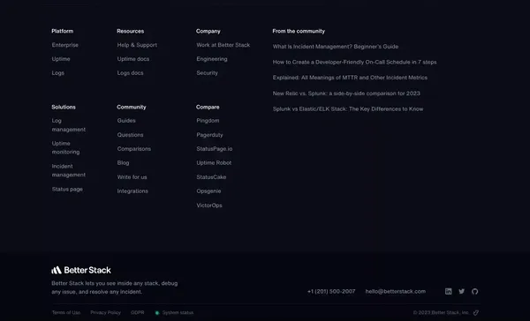530x321 pixels.
Task: Open the Enterprise link under Platform
Action: click(x=64, y=45)
